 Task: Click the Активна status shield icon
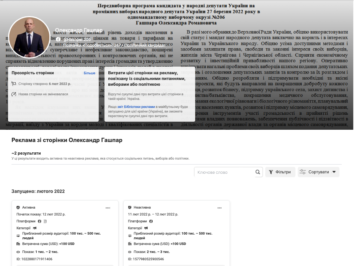tap(18, 207)
